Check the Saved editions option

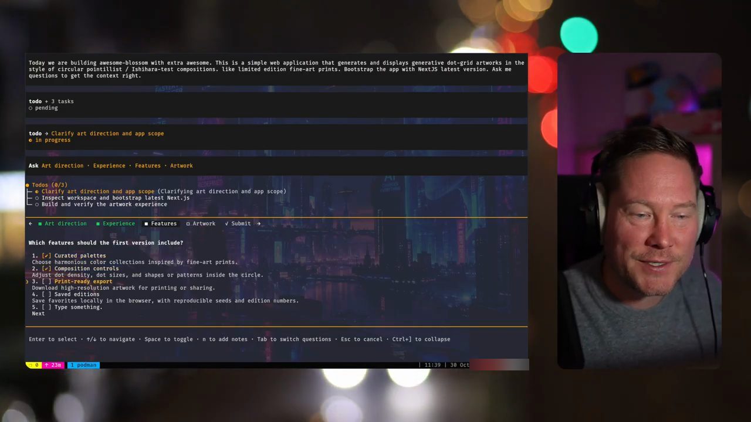pyautogui.click(x=46, y=294)
